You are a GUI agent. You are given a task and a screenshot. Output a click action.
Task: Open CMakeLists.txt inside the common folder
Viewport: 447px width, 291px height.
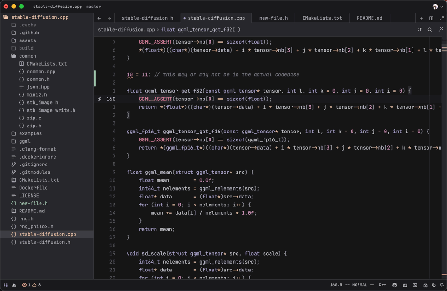[47, 64]
